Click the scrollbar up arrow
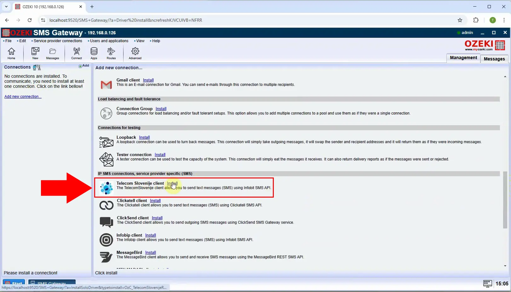The height and width of the screenshot is (292, 511). (x=505, y=77)
